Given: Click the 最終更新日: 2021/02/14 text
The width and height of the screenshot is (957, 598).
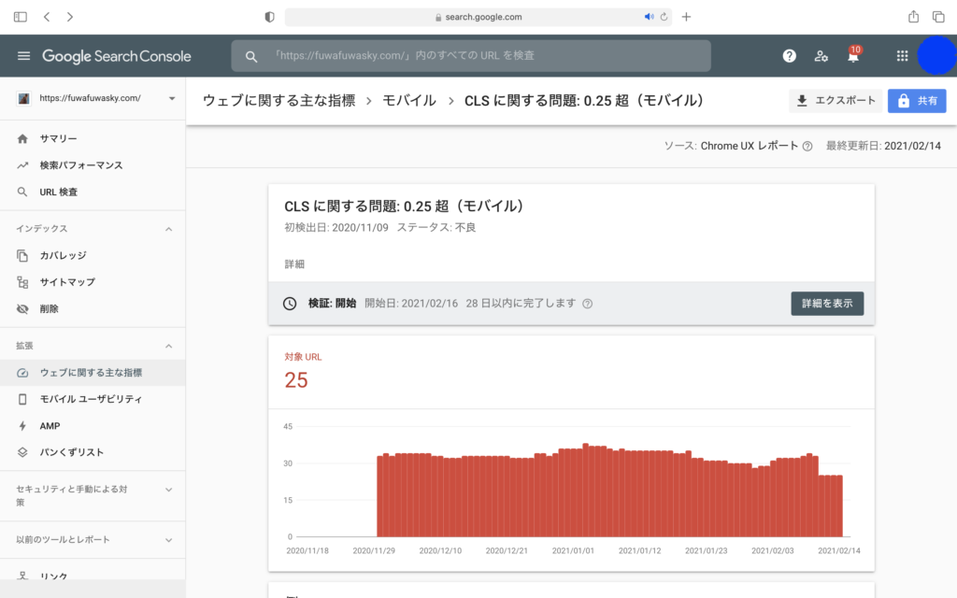Looking at the screenshot, I should coord(883,146).
